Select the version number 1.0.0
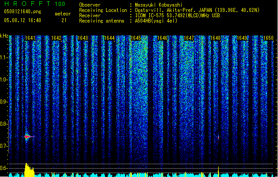 click(60, 4)
